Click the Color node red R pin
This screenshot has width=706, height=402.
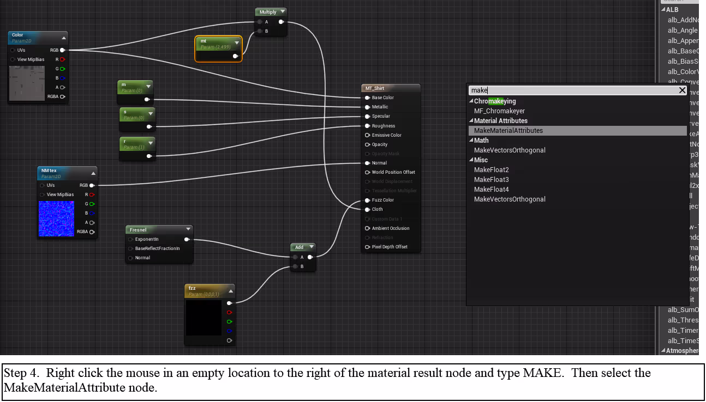click(x=62, y=59)
